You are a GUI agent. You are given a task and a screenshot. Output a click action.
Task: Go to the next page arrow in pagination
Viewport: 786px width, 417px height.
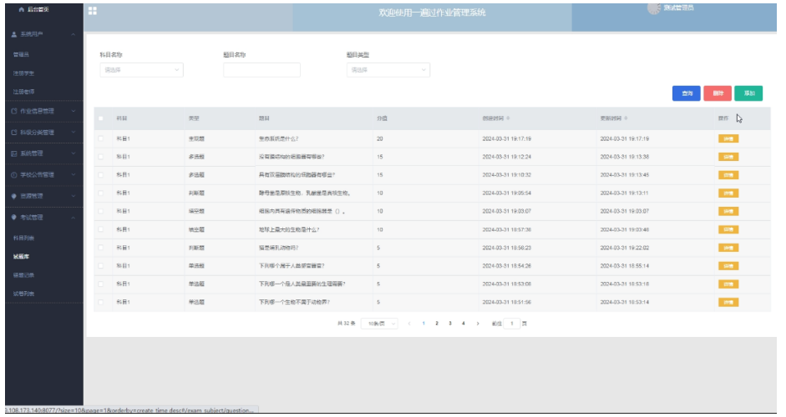478,324
